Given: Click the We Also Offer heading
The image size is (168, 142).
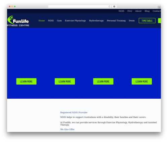Looking at the screenshot, I should pos(67,129).
